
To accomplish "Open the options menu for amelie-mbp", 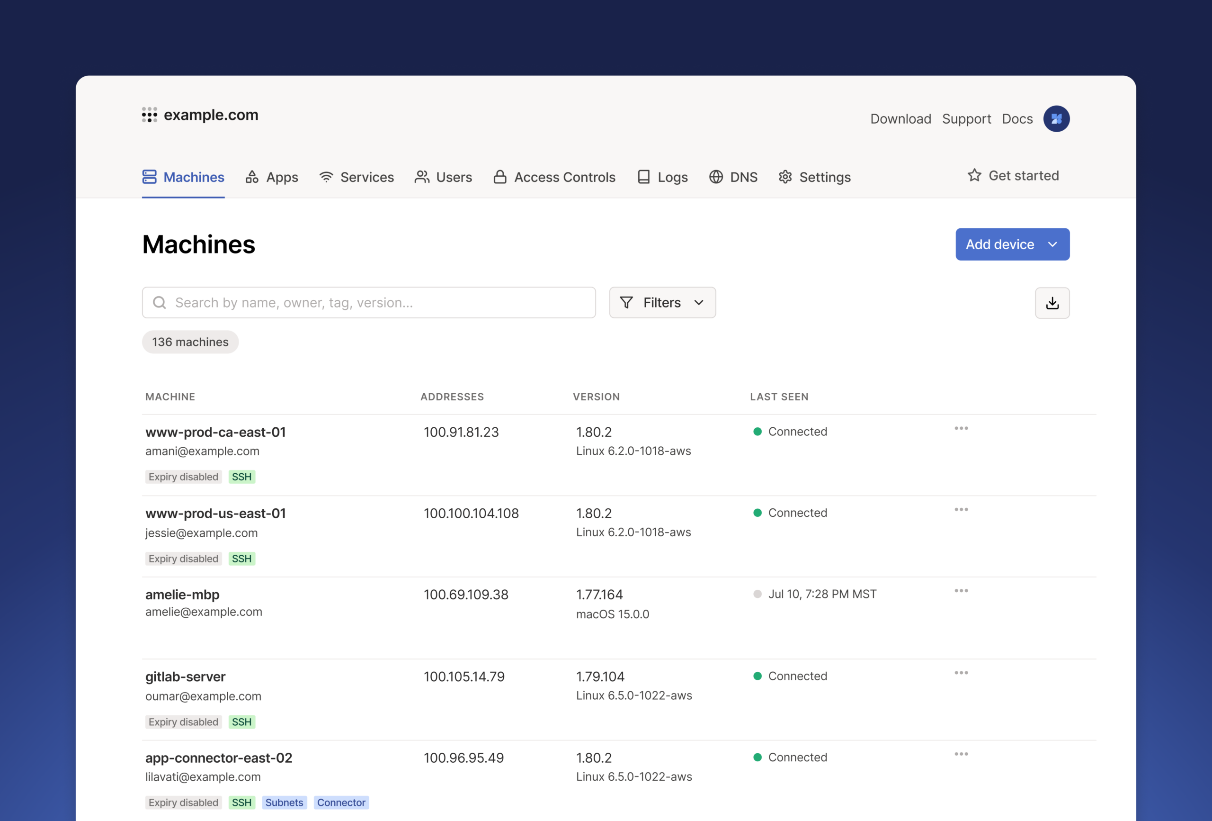I will [961, 591].
